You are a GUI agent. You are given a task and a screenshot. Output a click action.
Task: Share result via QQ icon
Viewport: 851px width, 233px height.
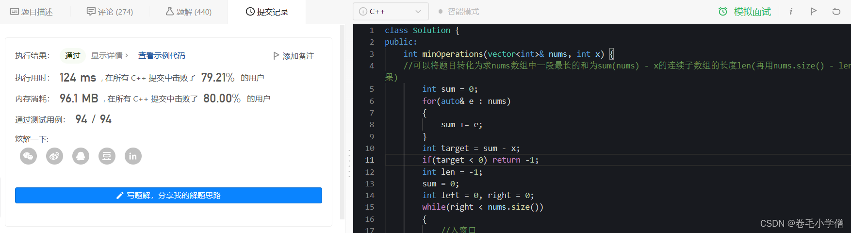click(81, 156)
